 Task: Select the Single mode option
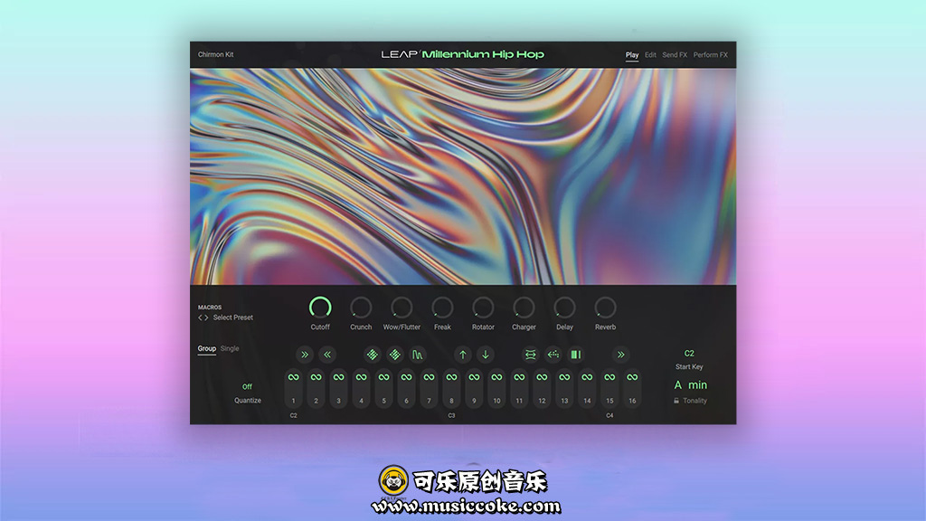[230, 348]
